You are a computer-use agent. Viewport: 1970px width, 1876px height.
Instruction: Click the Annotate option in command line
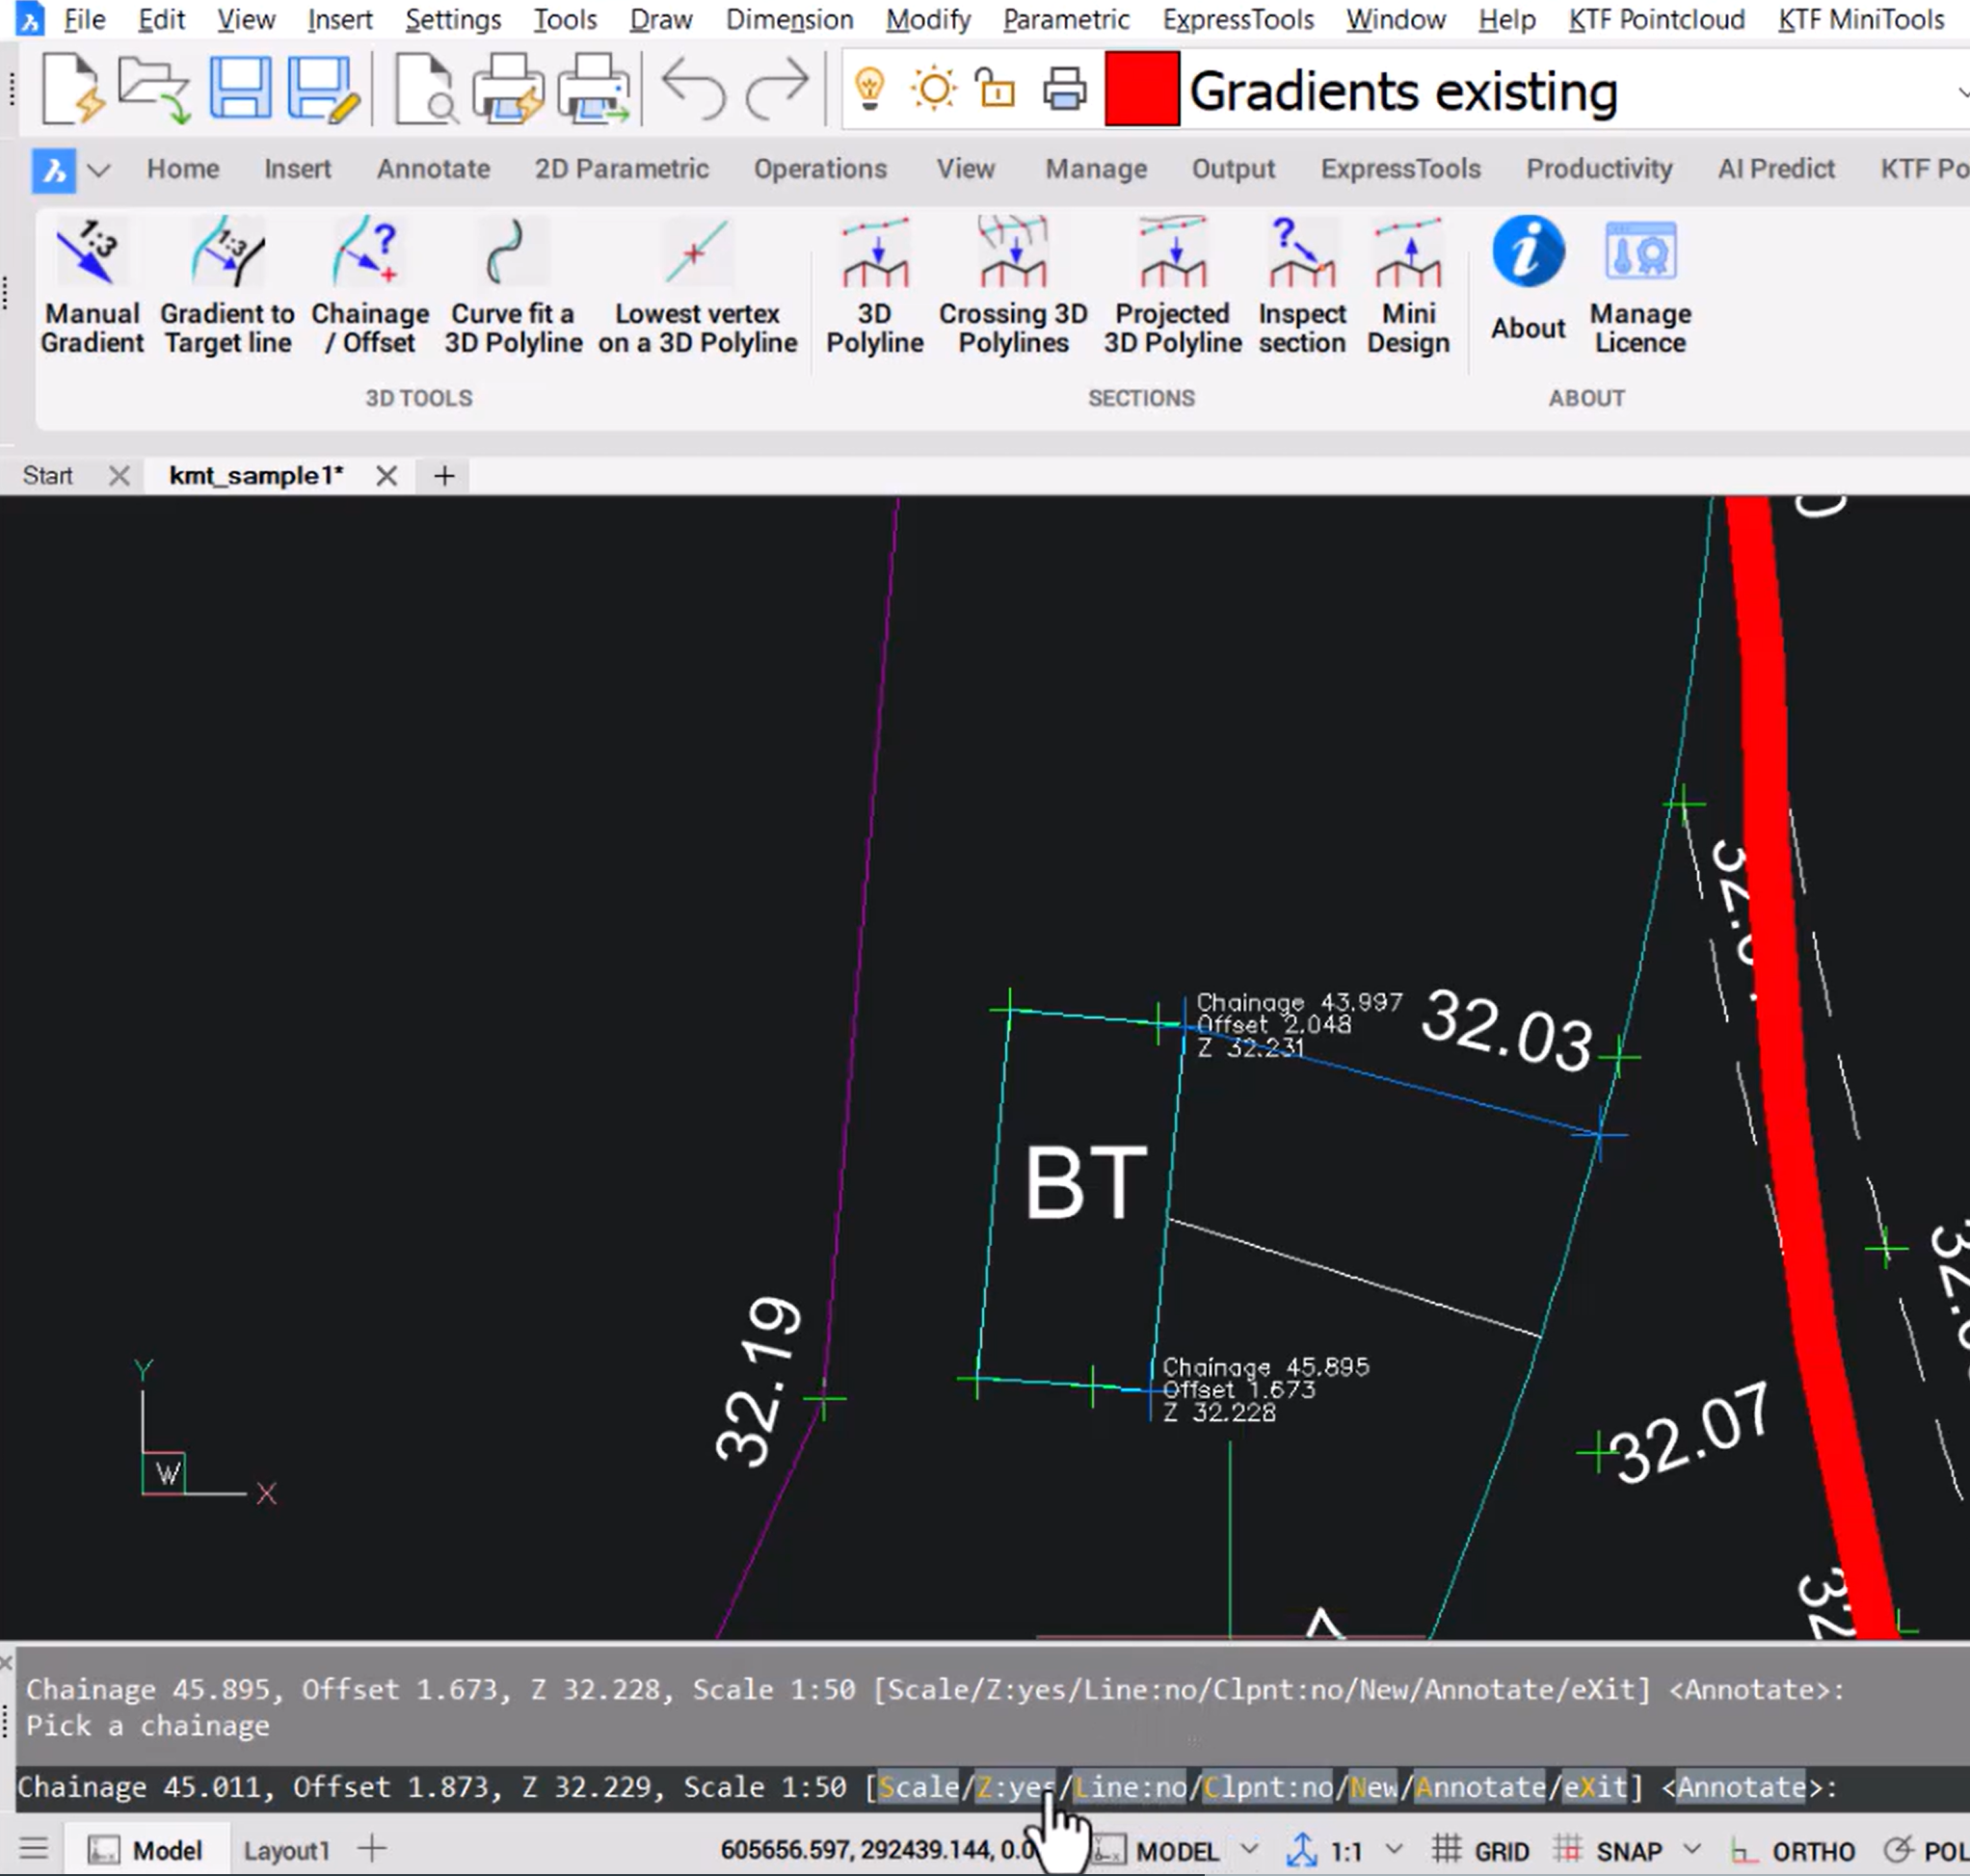[1478, 1786]
